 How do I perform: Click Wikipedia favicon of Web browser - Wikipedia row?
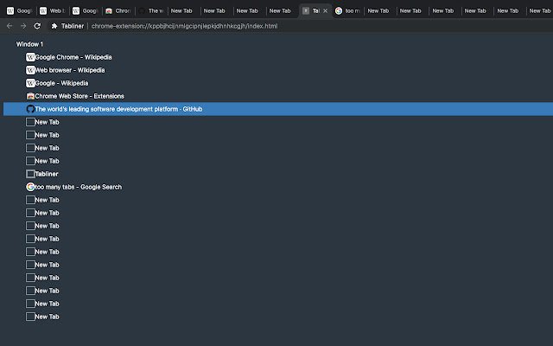click(x=30, y=70)
